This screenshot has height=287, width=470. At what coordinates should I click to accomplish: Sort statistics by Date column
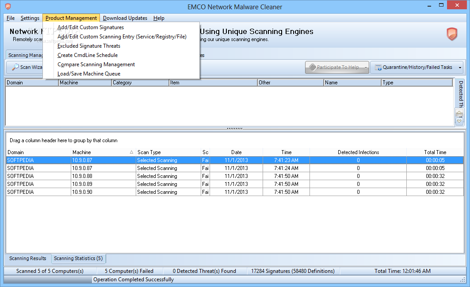click(x=236, y=152)
